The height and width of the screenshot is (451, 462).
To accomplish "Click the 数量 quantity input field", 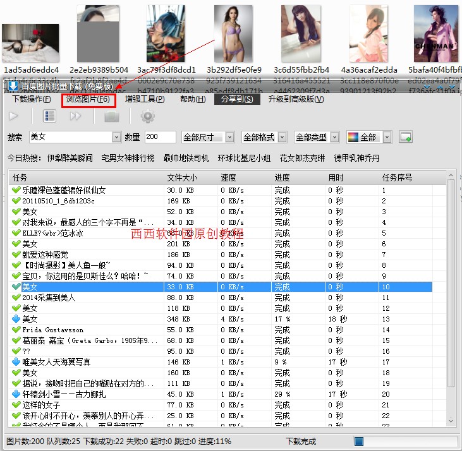I will pyautogui.click(x=160, y=137).
